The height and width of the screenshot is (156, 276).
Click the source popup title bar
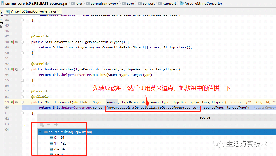157,117
